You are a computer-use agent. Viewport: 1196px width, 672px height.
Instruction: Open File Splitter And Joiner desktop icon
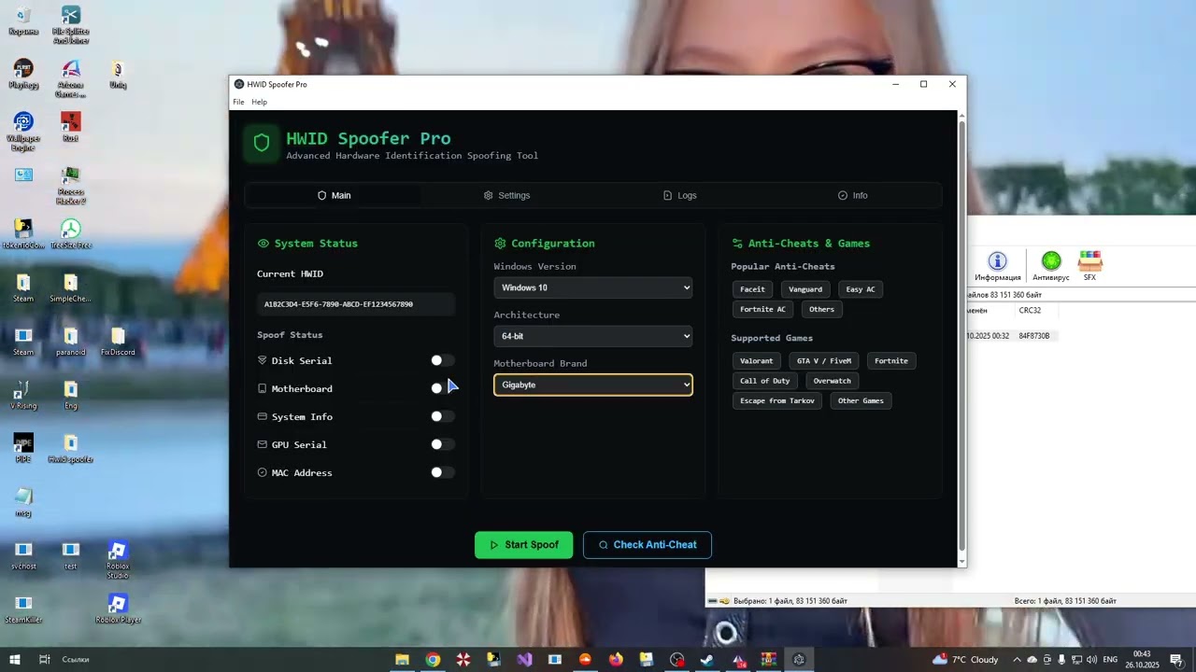(71, 25)
